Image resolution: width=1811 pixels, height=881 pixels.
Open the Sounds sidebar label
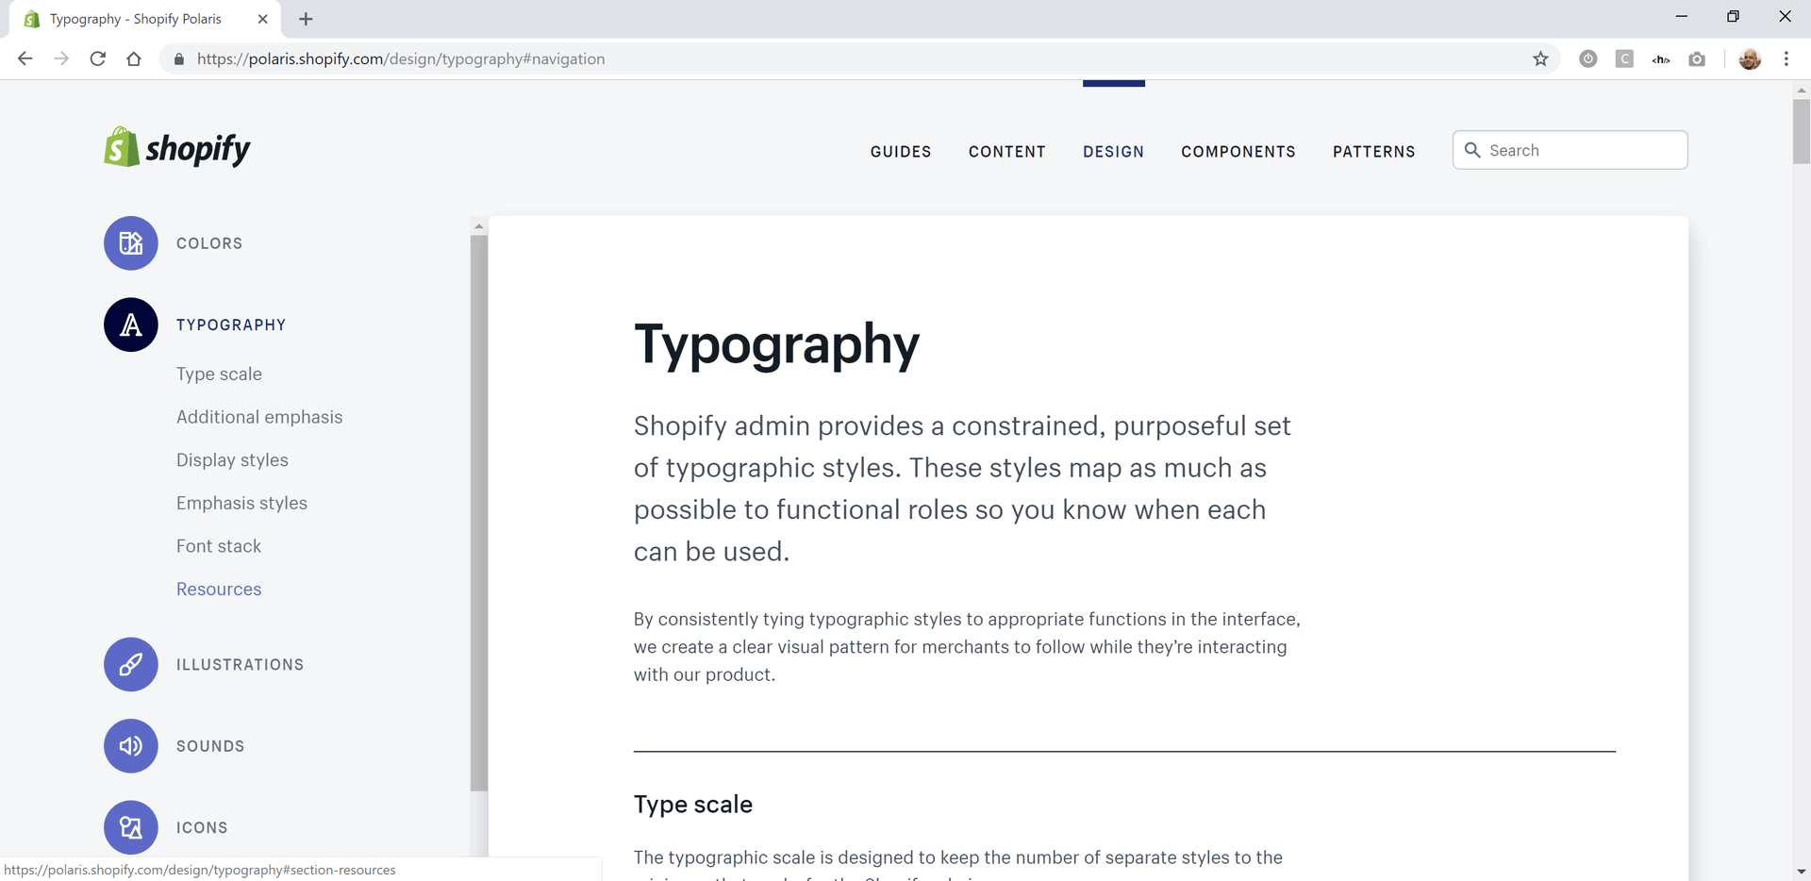click(210, 746)
